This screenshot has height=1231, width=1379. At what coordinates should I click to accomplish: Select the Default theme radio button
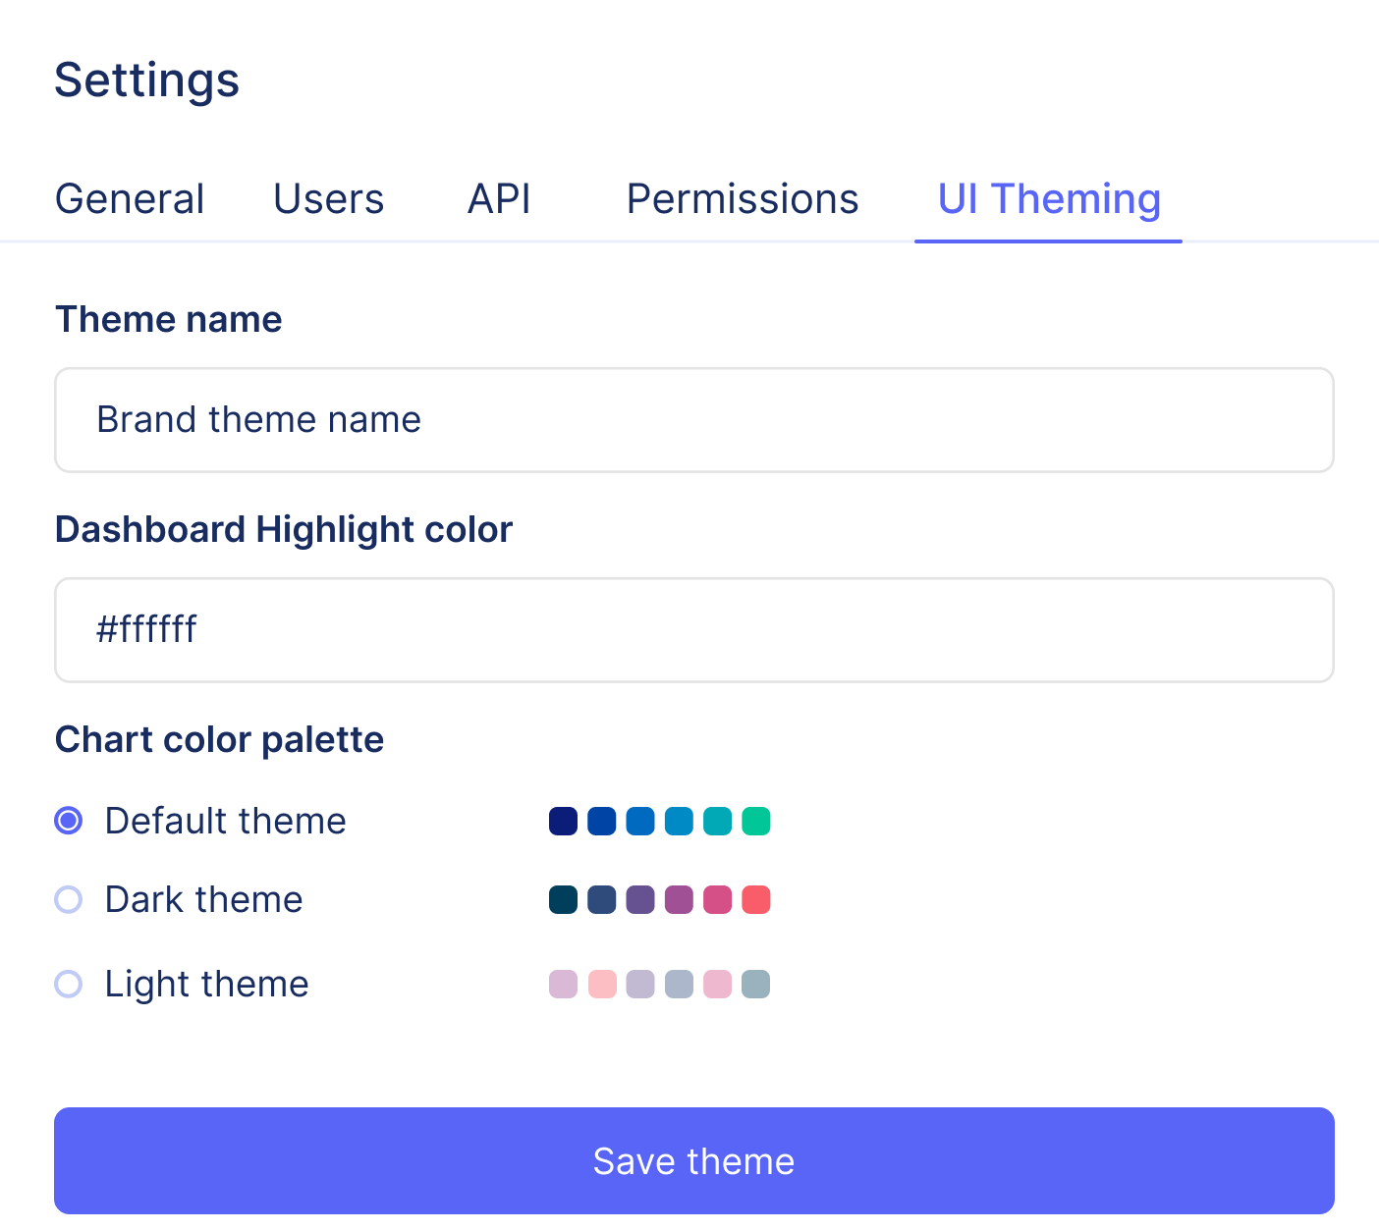(69, 821)
